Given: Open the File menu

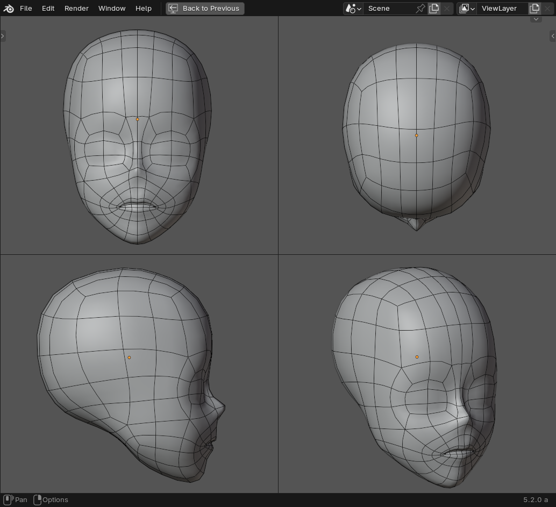Looking at the screenshot, I should click(26, 9).
